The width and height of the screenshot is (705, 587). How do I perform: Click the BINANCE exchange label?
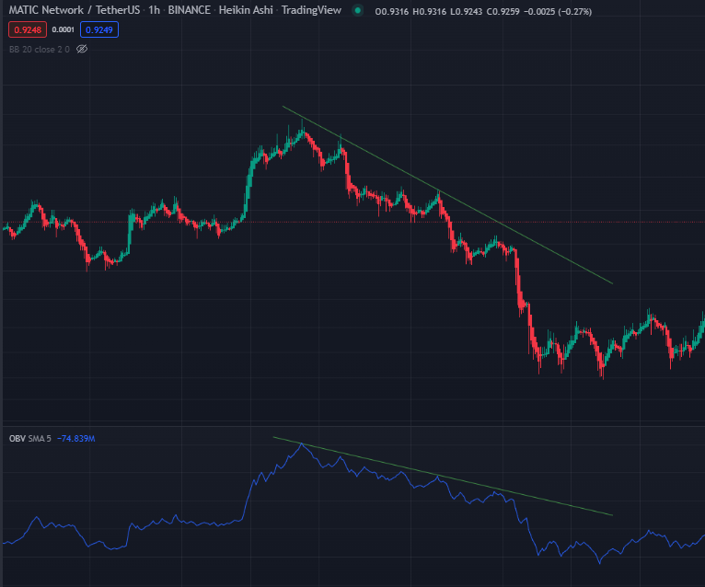(x=189, y=10)
